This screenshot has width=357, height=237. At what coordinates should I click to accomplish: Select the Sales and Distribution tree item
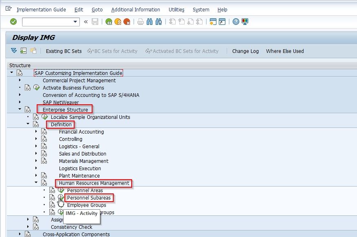coord(82,154)
